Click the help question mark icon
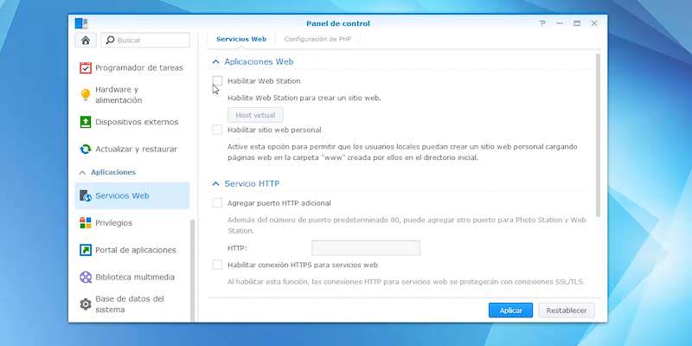 pos(542,23)
